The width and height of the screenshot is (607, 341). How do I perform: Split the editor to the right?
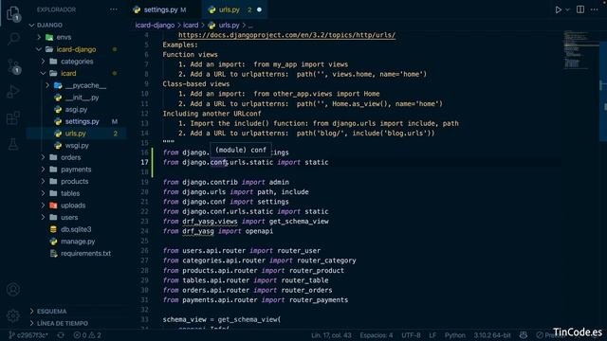click(x=580, y=9)
